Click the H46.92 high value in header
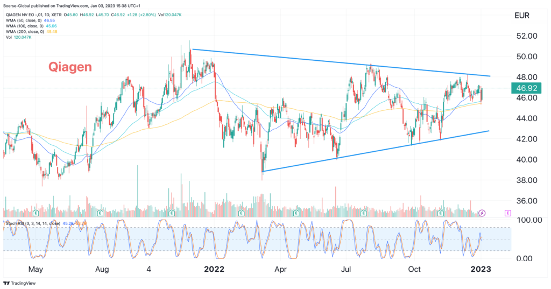Screen dimensions: 551x289 (x=88, y=15)
